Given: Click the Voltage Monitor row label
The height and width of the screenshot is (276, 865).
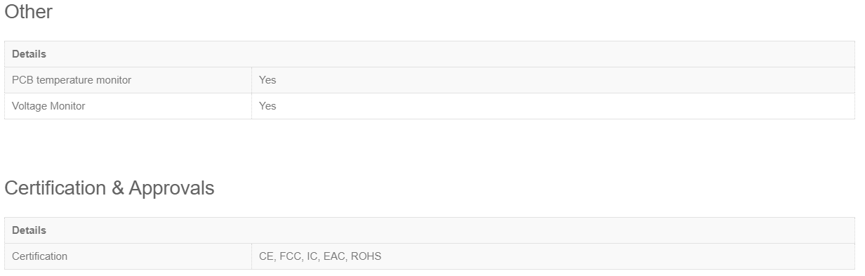Looking at the screenshot, I should coord(48,106).
